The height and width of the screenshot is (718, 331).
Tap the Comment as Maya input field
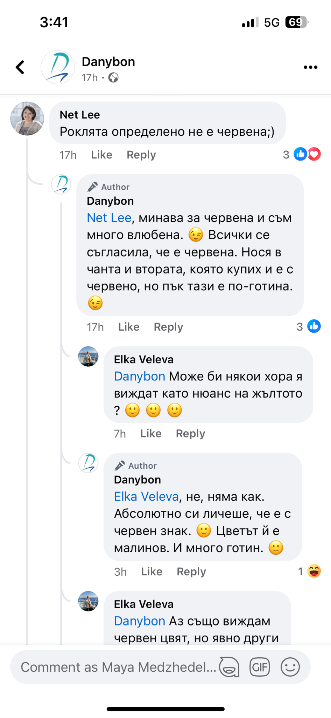118,667
